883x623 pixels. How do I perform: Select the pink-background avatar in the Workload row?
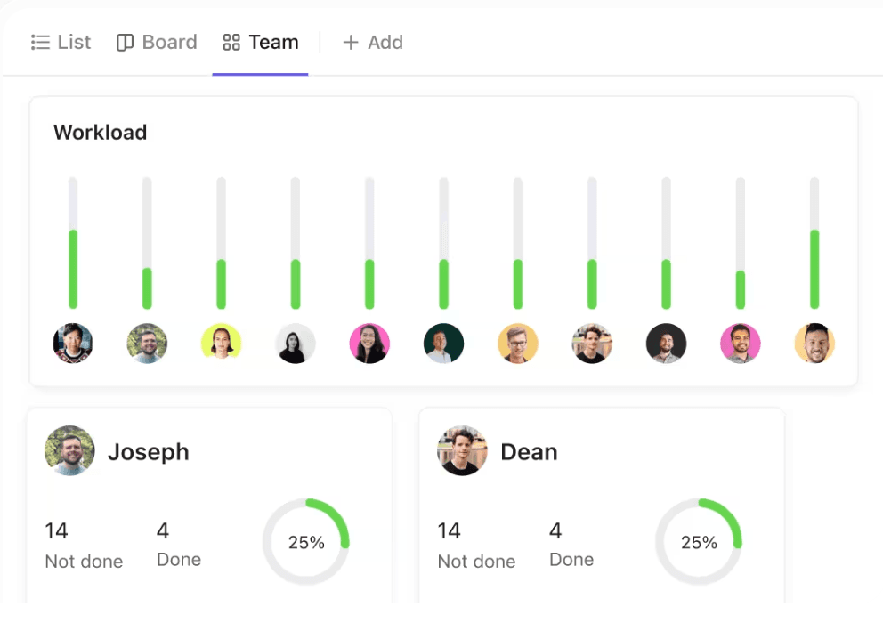click(369, 343)
